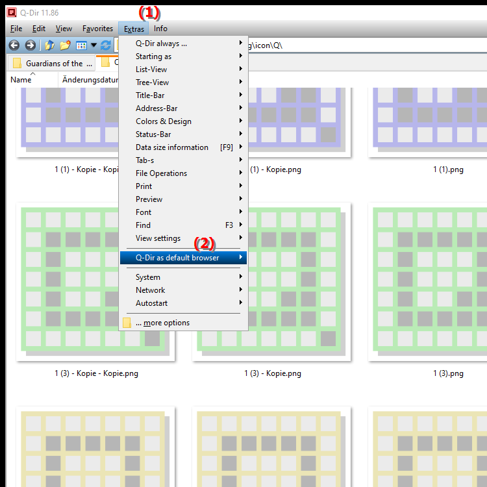
Task: Click the folder icon on Guardians tab
Action: click(x=17, y=63)
